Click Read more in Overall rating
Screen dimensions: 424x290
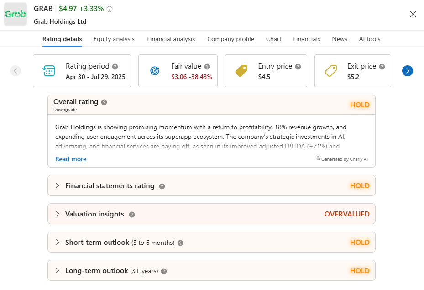(x=71, y=159)
